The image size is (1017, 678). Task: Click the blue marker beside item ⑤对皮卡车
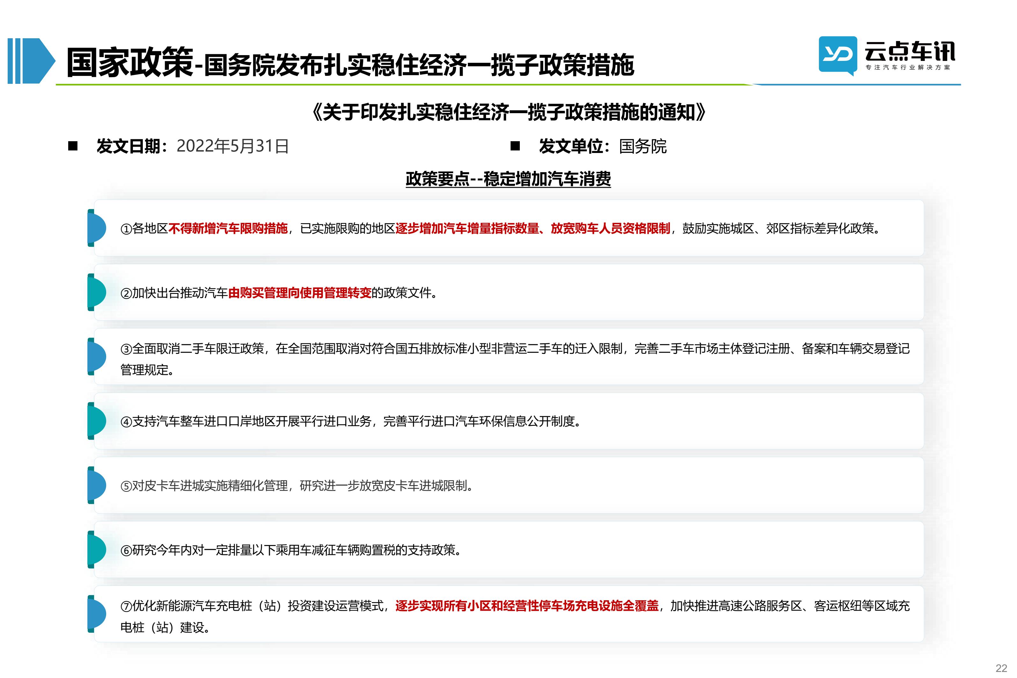[x=96, y=485]
